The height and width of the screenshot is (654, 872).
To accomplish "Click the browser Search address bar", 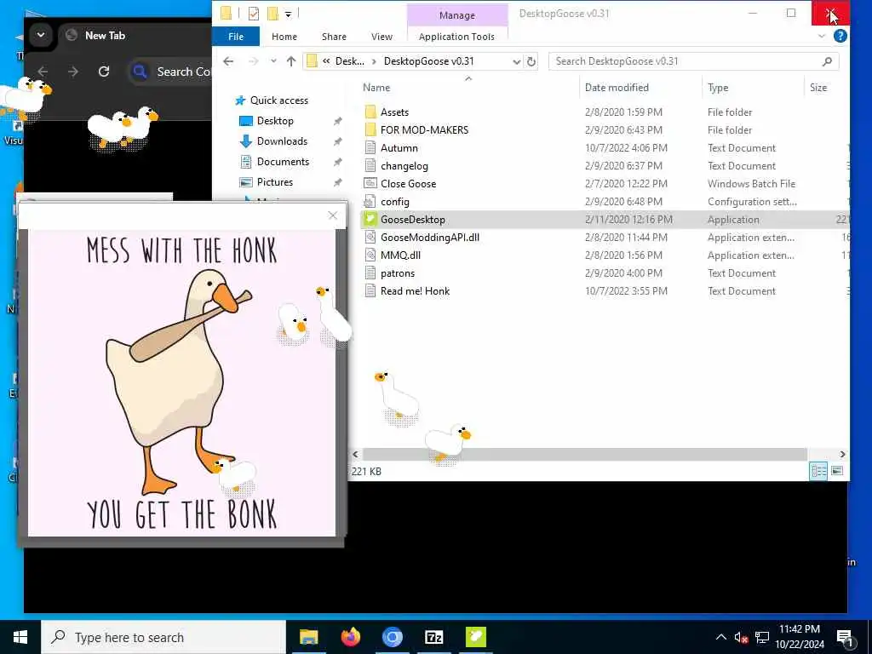I will (x=169, y=72).
